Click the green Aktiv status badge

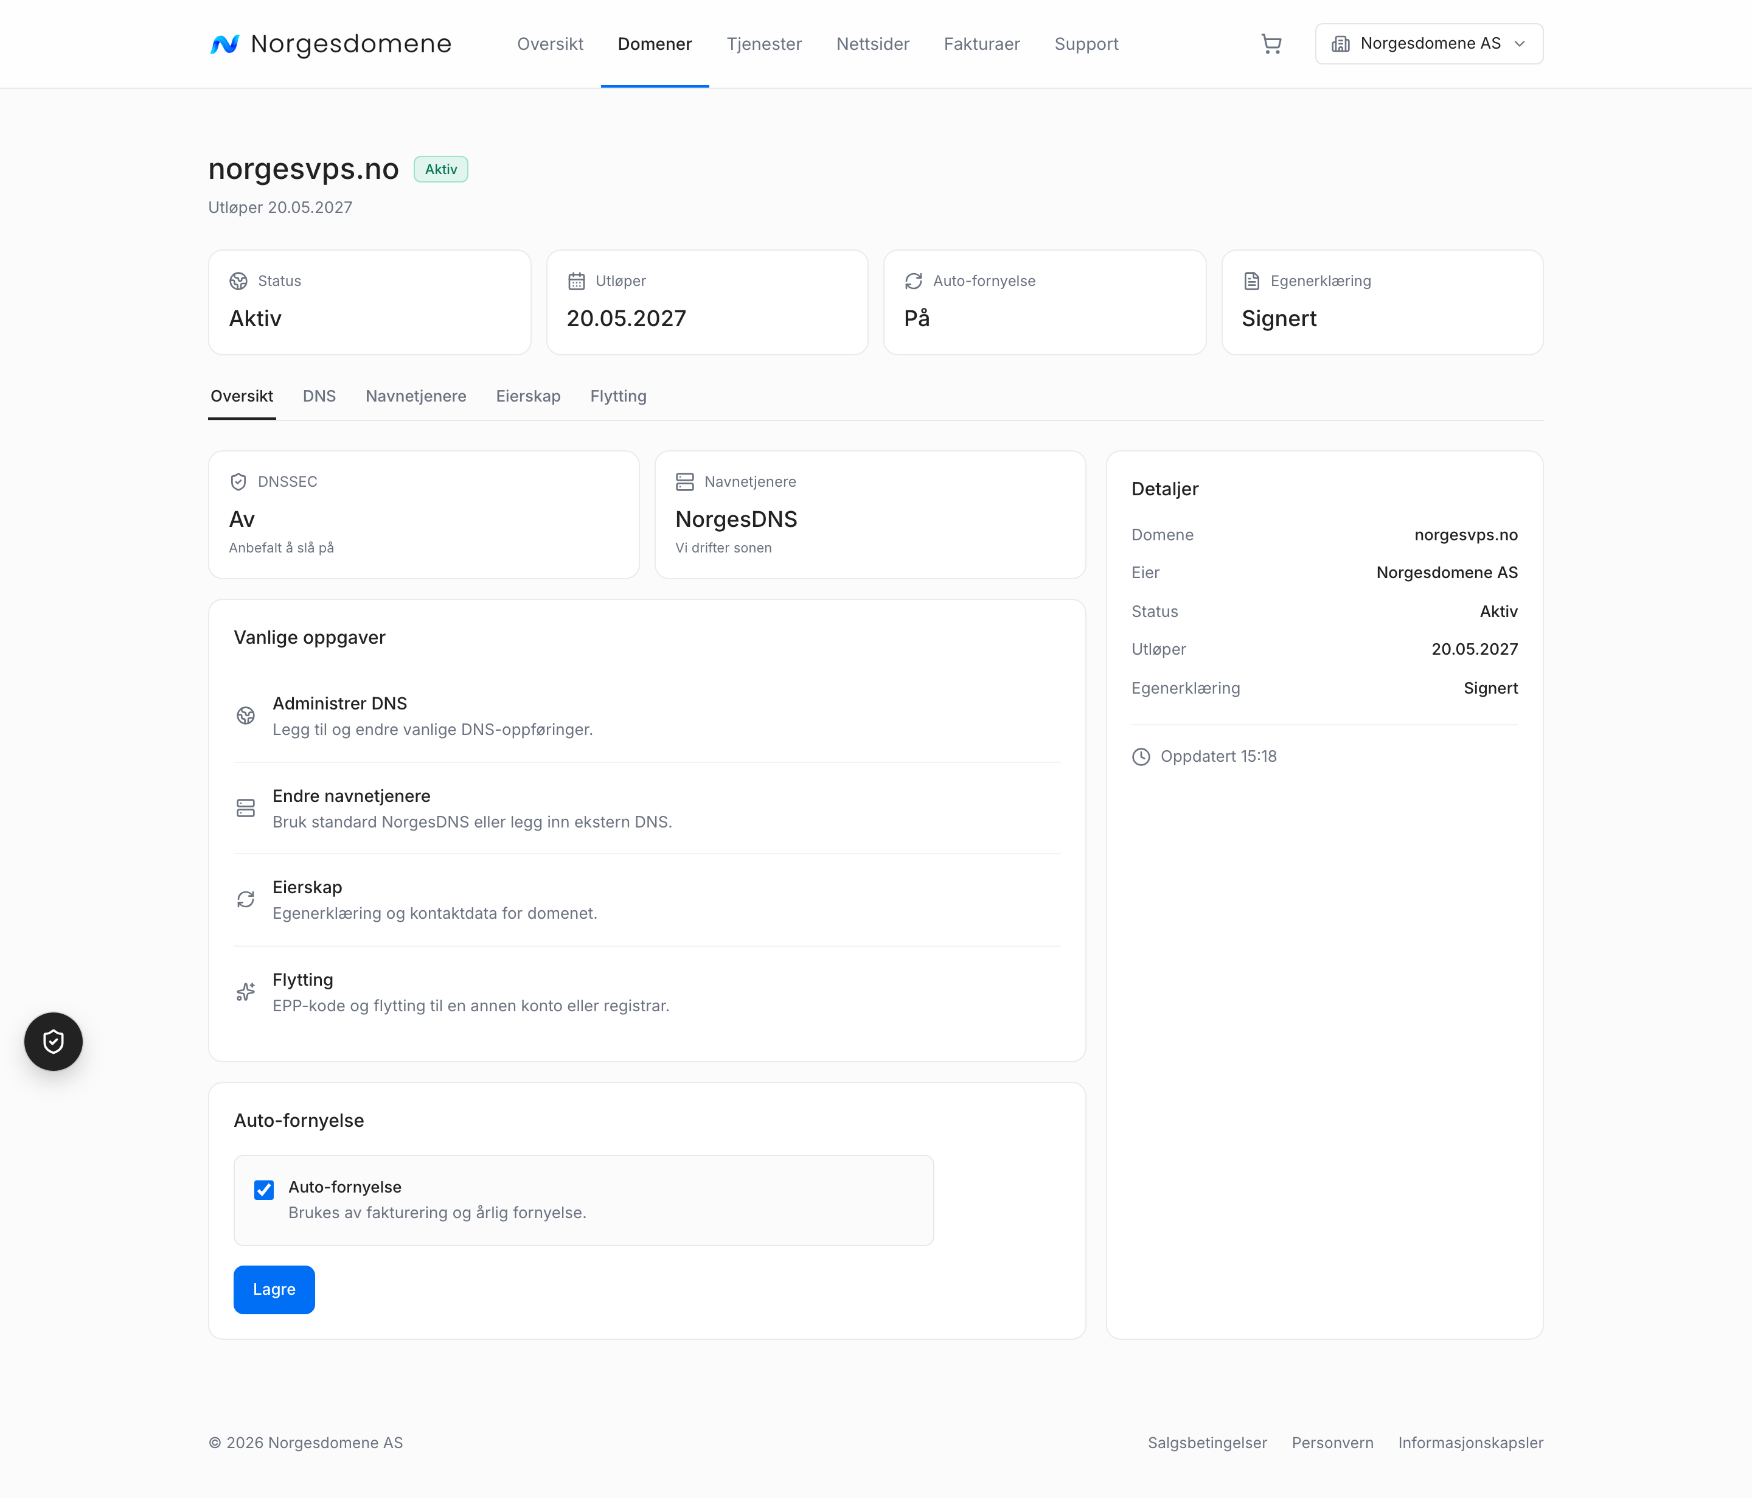[x=440, y=169]
